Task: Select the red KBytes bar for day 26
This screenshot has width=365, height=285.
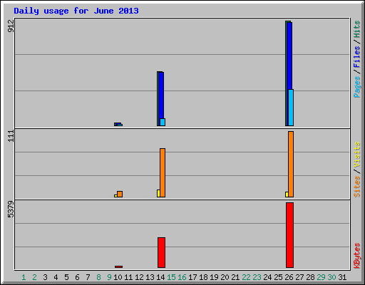Action: [x=289, y=235]
